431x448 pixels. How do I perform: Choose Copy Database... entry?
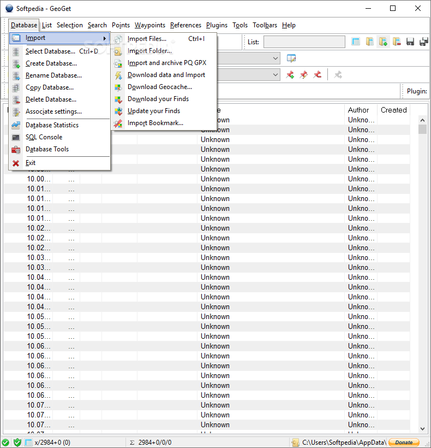[59, 87]
